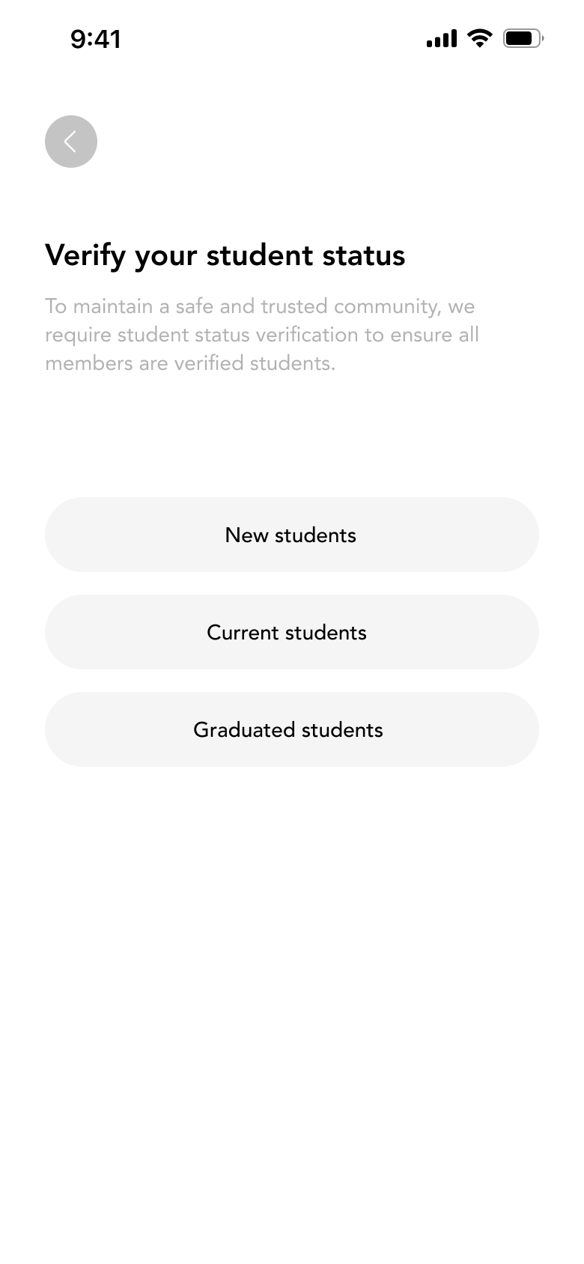Click the 'Verify your student status' heading
The width and height of the screenshot is (584, 1264).
[225, 255]
